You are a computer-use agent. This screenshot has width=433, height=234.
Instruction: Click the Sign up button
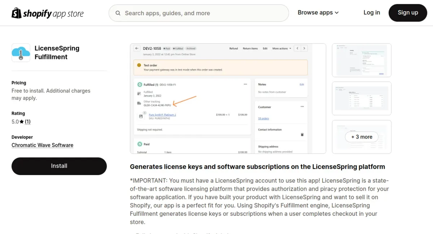point(408,13)
